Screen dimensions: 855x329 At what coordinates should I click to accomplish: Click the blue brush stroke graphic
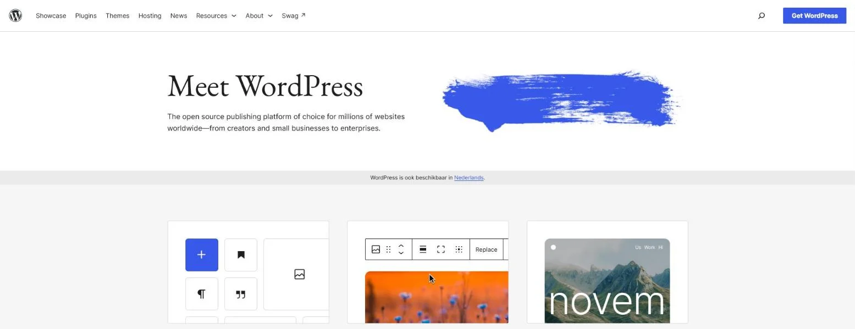coord(561,101)
